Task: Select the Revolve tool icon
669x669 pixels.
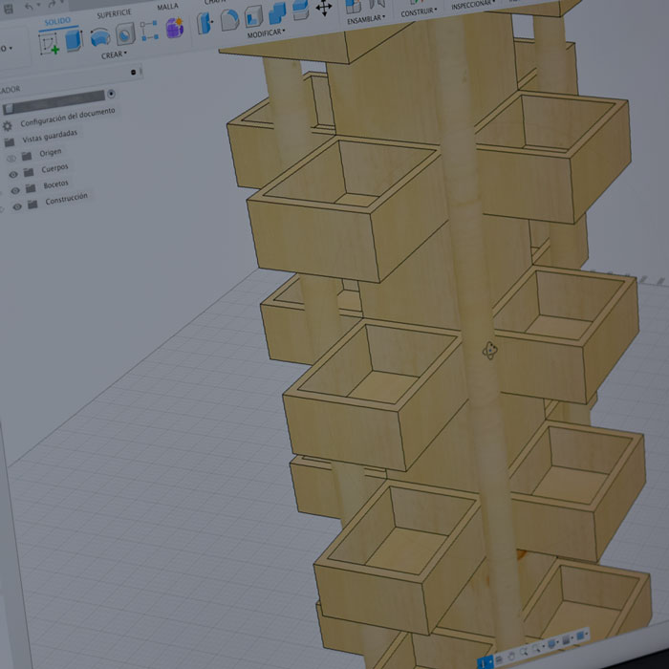Action: pos(99,38)
